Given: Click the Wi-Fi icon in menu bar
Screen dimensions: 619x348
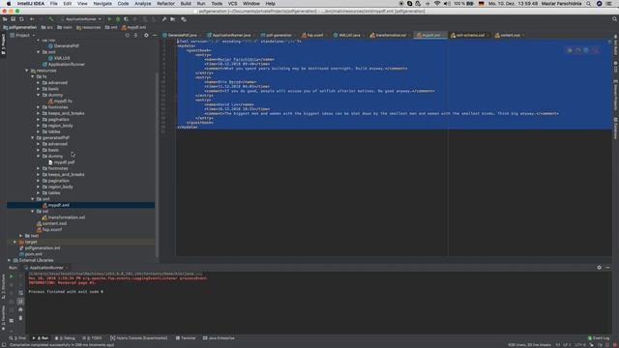Looking at the screenshot, I should [437, 4].
